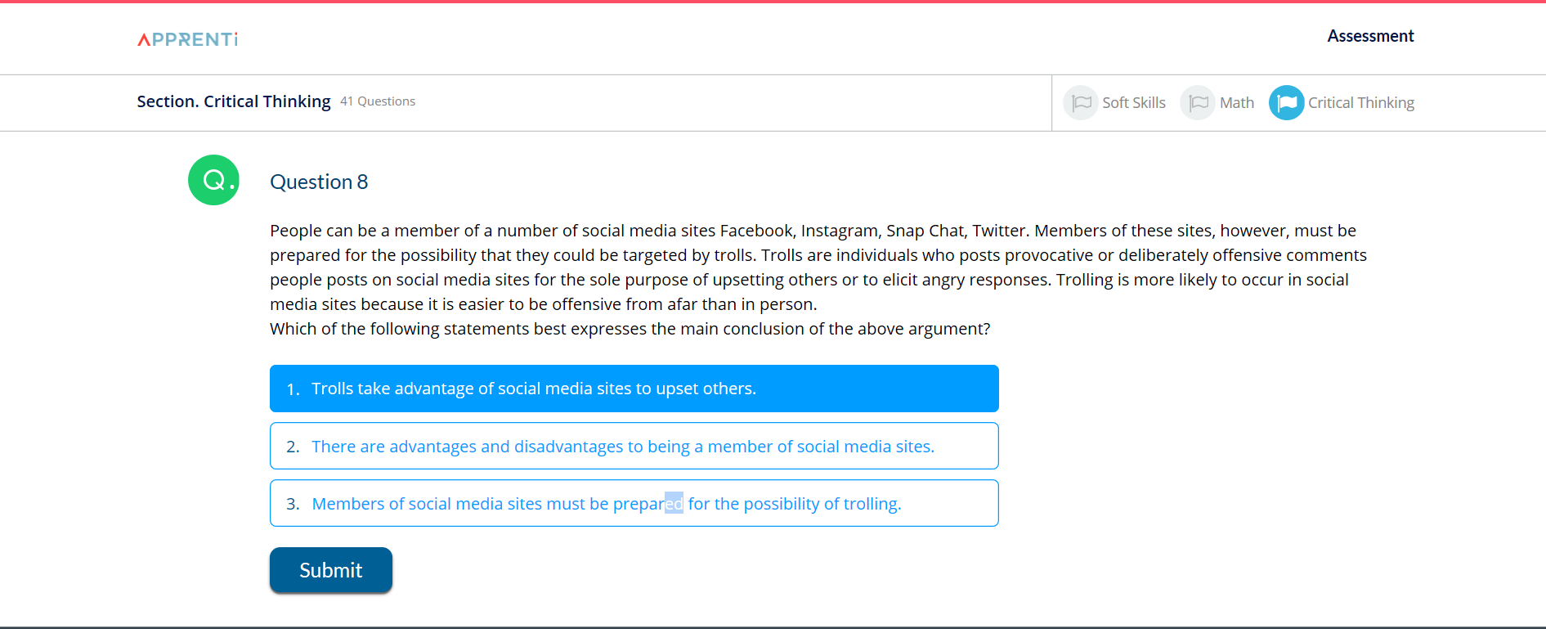Click the green Q question icon
This screenshot has width=1546, height=629.
(213, 180)
